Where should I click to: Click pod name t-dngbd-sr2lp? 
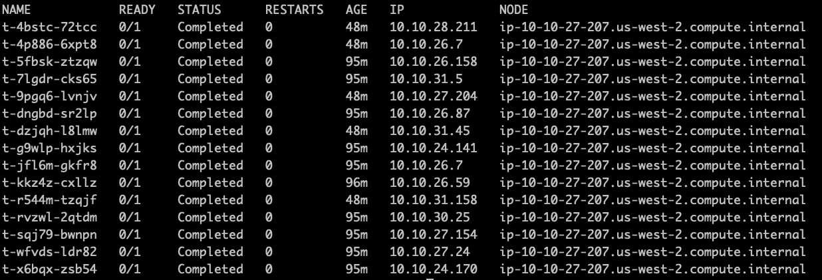(50, 114)
